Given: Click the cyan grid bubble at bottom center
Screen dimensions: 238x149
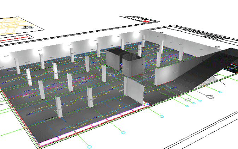Looking at the screenshot, I should [x=89, y=146].
